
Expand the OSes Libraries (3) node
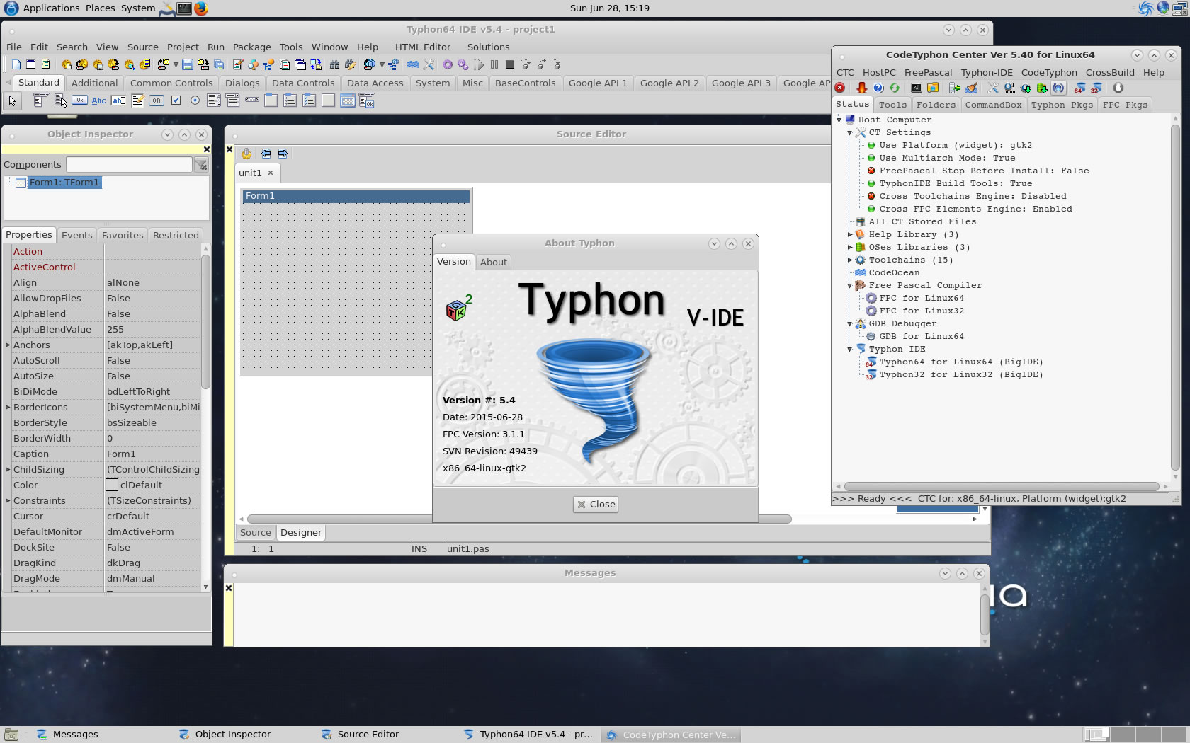pos(850,248)
